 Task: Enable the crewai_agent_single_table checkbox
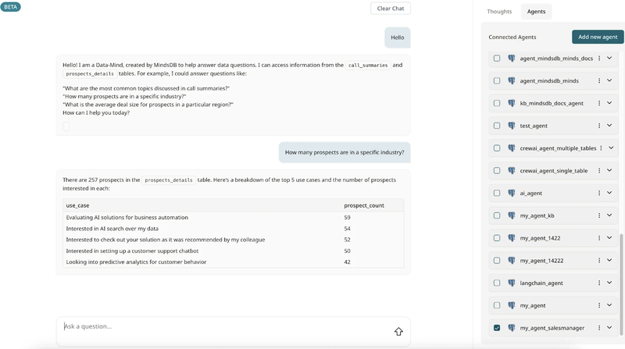click(497, 170)
